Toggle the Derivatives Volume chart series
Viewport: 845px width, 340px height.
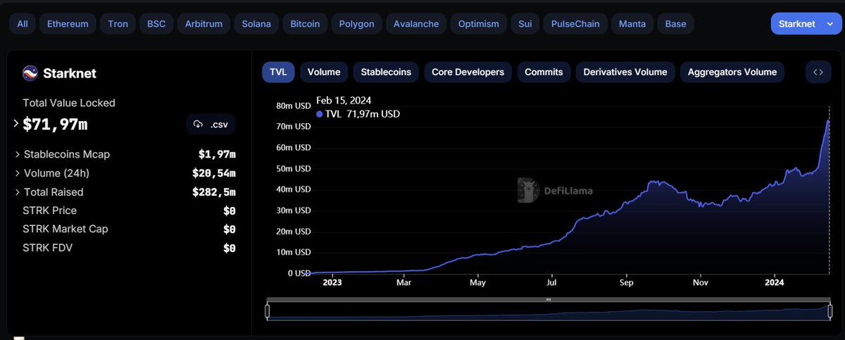coord(625,72)
